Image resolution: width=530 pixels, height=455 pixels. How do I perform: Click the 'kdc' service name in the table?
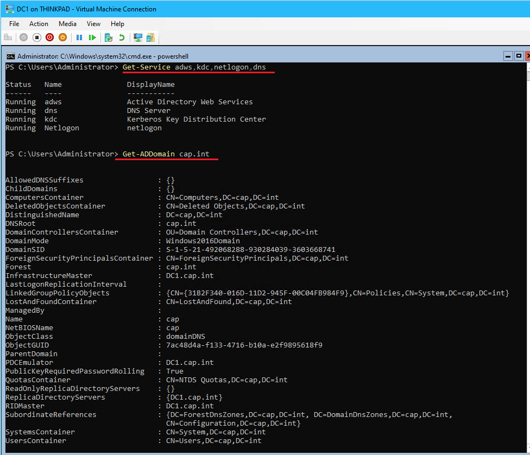pyautogui.click(x=51, y=119)
